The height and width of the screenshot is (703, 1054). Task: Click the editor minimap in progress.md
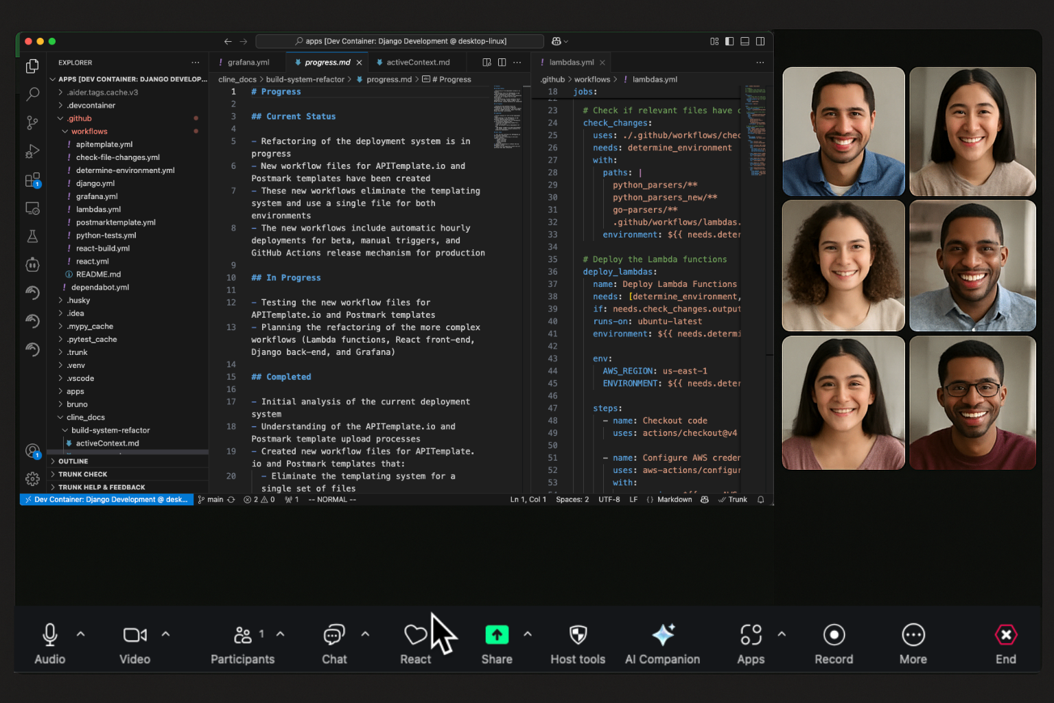[507, 117]
